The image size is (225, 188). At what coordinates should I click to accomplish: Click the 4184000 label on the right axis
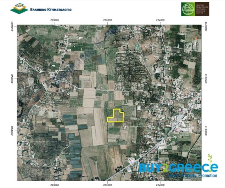point(206,26)
